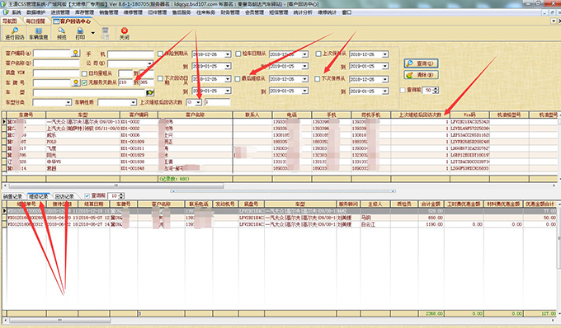Switch to the 回访记录 tab

coord(64,196)
